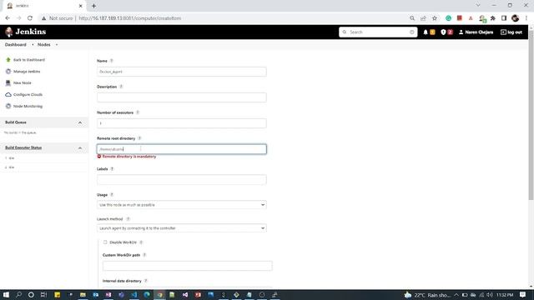Open the Launch method dropdown
534x300 pixels.
click(182, 228)
